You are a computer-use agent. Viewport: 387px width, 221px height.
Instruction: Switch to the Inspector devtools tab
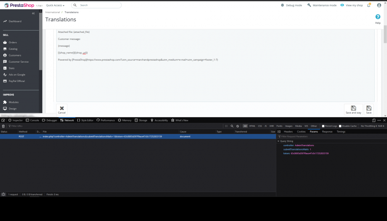click(x=15, y=120)
